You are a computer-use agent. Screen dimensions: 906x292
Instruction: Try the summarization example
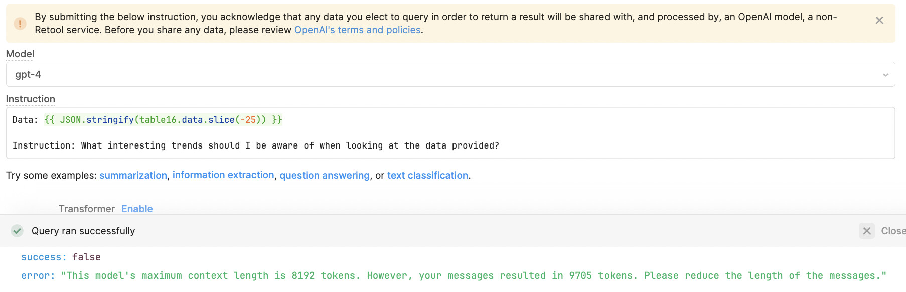click(x=133, y=176)
